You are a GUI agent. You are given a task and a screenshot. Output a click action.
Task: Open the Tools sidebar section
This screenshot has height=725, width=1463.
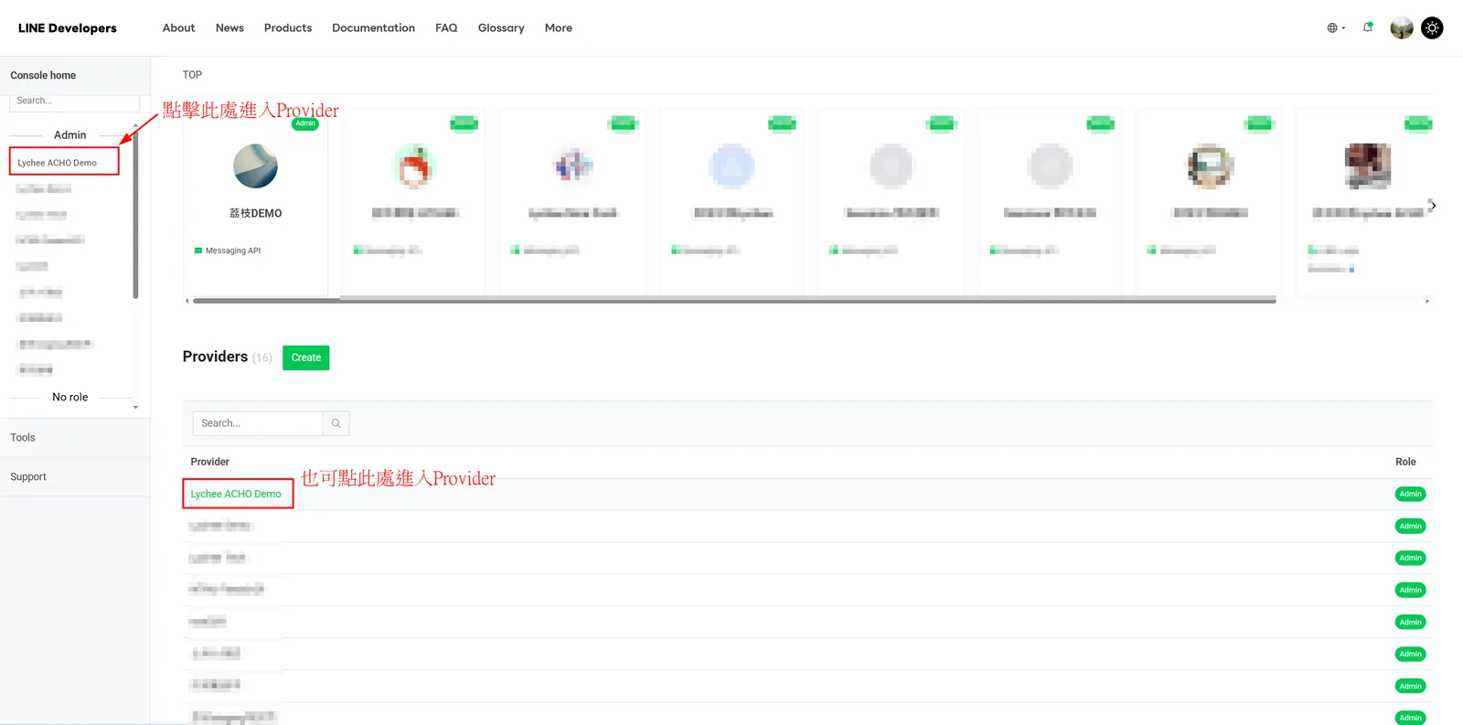tap(23, 438)
